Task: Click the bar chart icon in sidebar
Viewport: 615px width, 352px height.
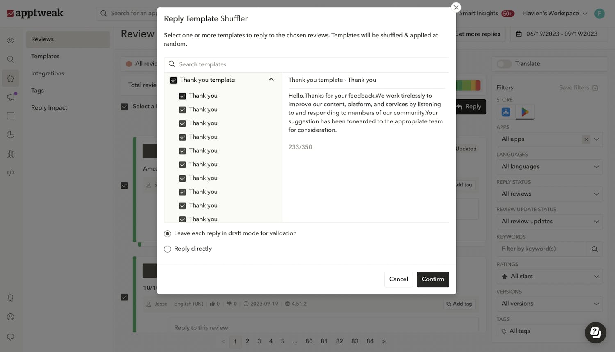Action: 11,154
